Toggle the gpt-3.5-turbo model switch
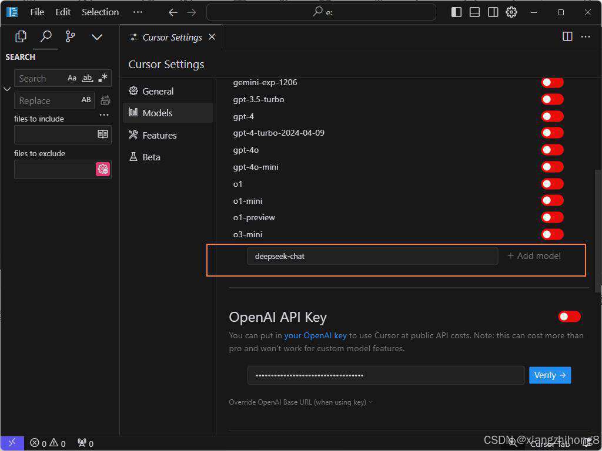The height and width of the screenshot is (451, 602). coord(552,99)
